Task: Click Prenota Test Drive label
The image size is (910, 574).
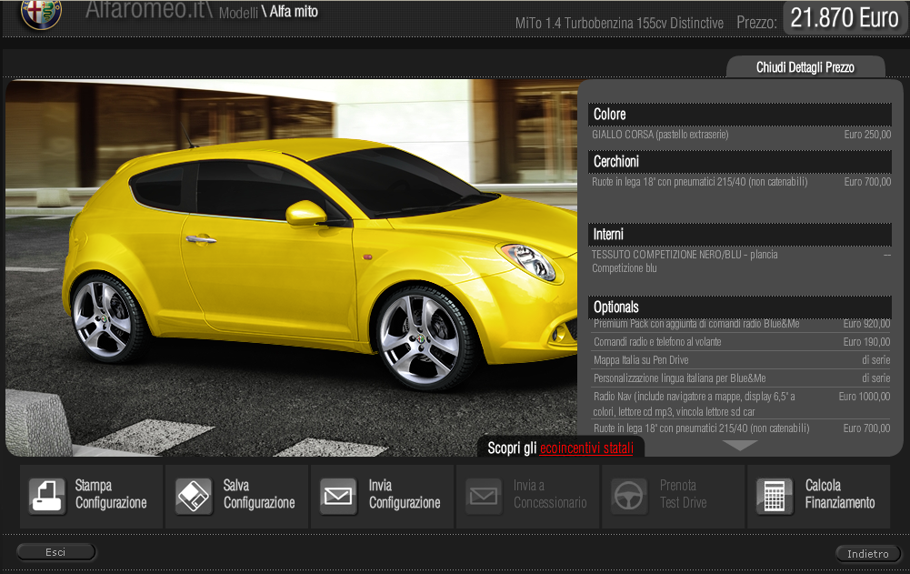Action: [683, 494]
